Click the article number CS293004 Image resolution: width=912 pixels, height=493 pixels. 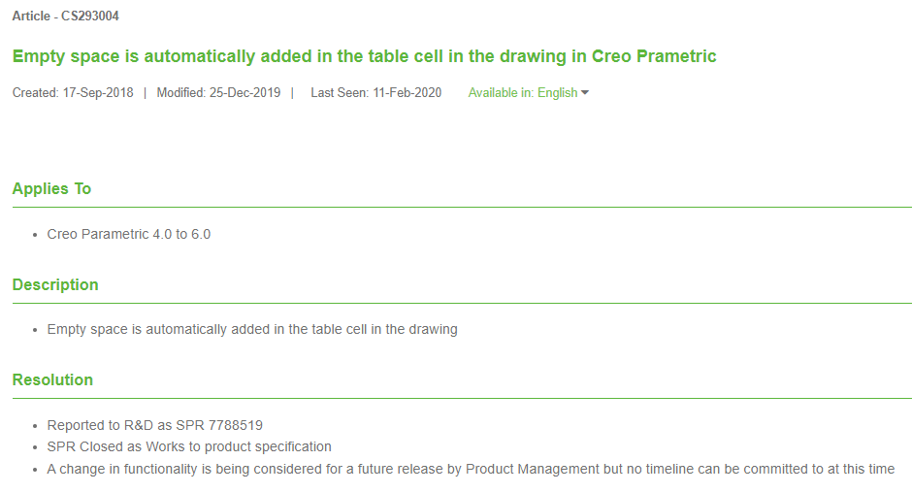coord(90,16)
